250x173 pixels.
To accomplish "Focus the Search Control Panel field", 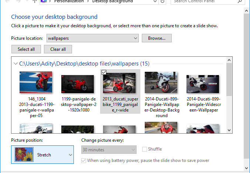I will [x=208, y=1].
